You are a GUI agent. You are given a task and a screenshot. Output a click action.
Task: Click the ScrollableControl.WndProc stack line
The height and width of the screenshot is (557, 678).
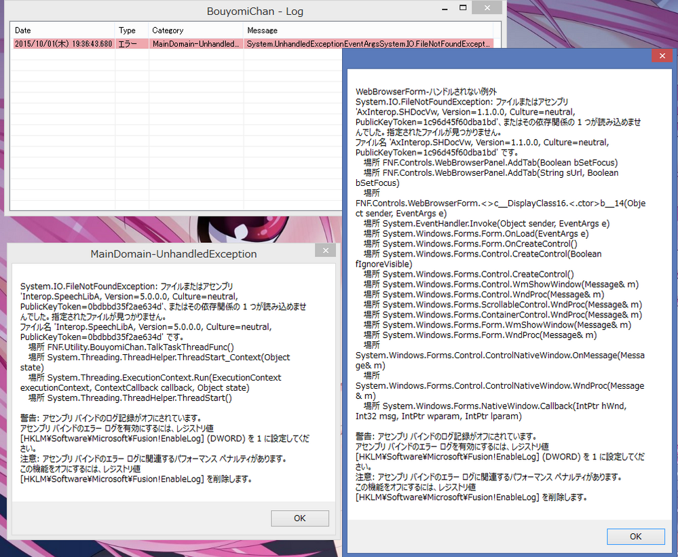point(503,304)
